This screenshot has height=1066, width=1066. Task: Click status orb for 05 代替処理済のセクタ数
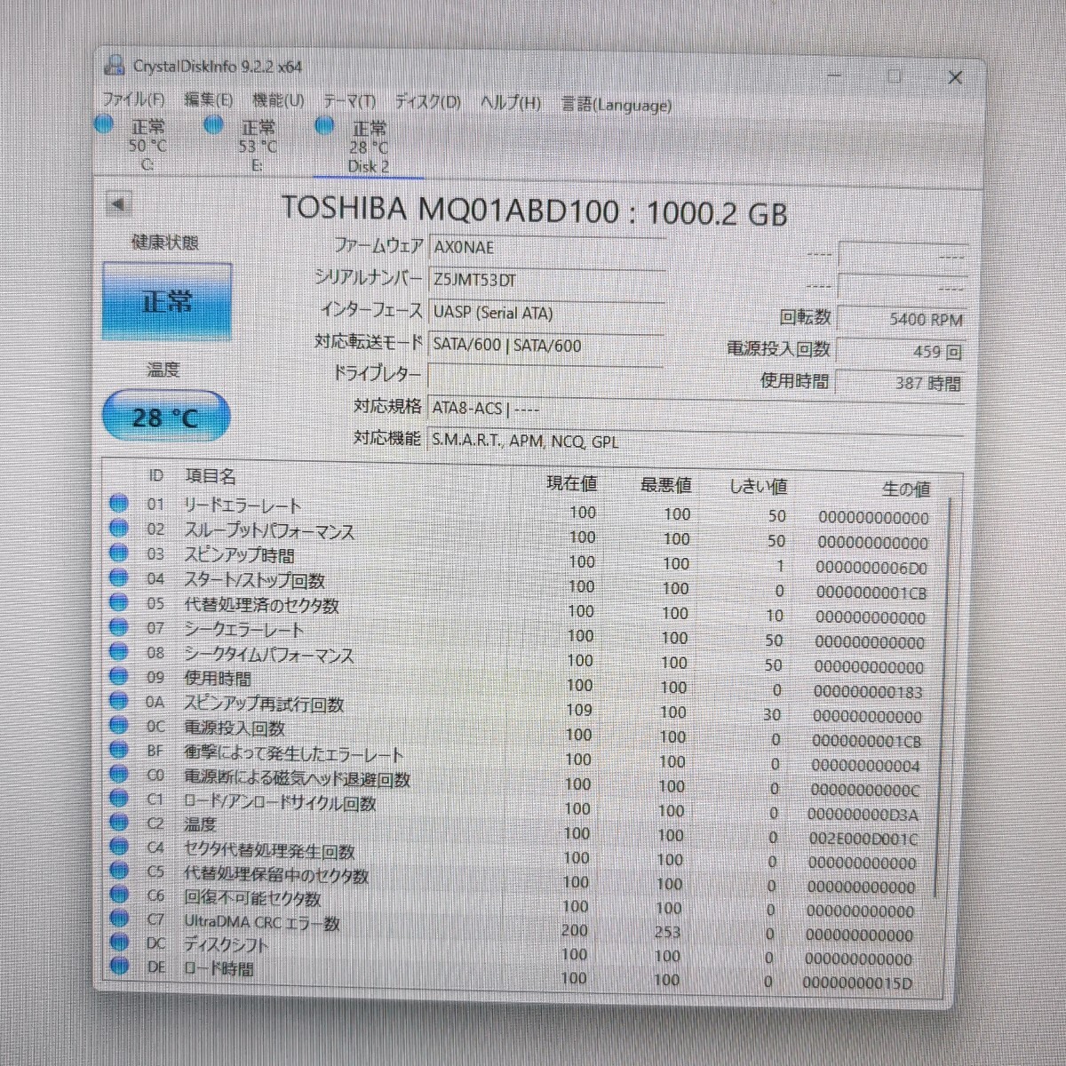click(118, 602)
